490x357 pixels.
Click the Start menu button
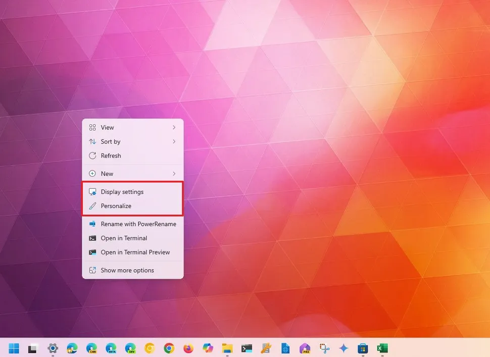(14, 348)
